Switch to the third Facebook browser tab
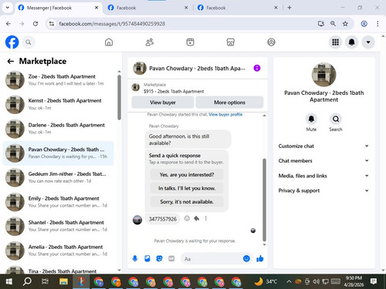Viewport: 386px width, 289px height. 238,8
